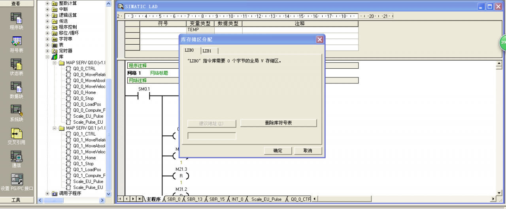The width and height of the screenshot is (506, 209).
Task: Select the 库 library books icon
Action: (x=55, y=57)
